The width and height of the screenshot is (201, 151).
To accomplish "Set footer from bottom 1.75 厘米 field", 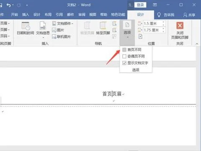I will point(152,30).
